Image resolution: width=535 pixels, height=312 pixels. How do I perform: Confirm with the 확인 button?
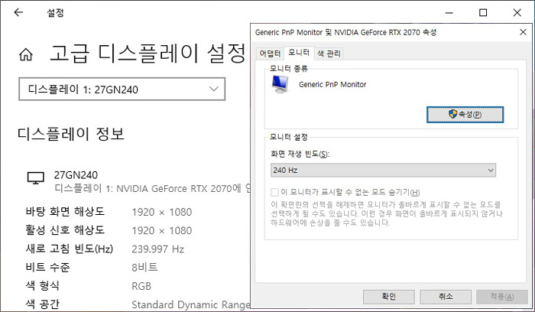click(x=388, y=297)
